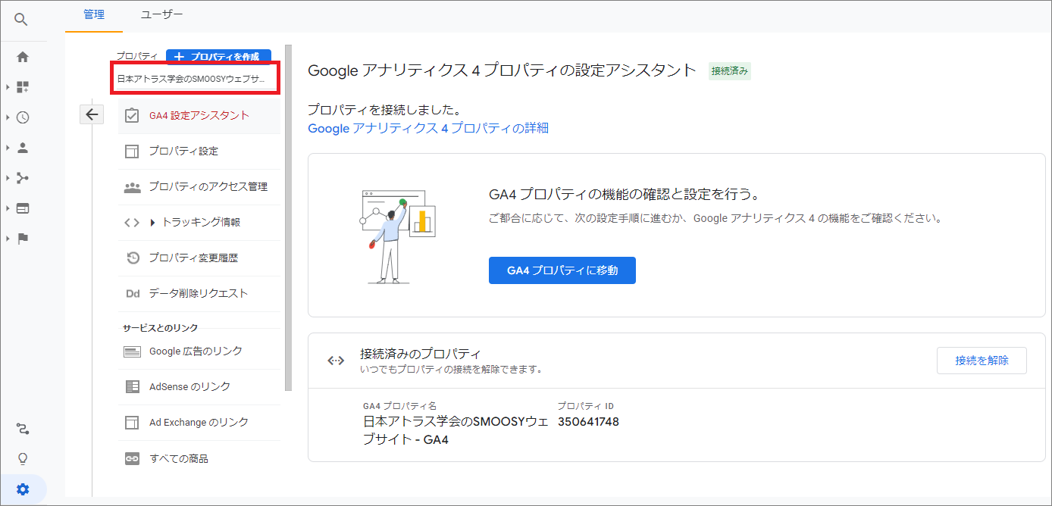Open Audience person icon
The image size is (1052, 506).
[23, 148]
